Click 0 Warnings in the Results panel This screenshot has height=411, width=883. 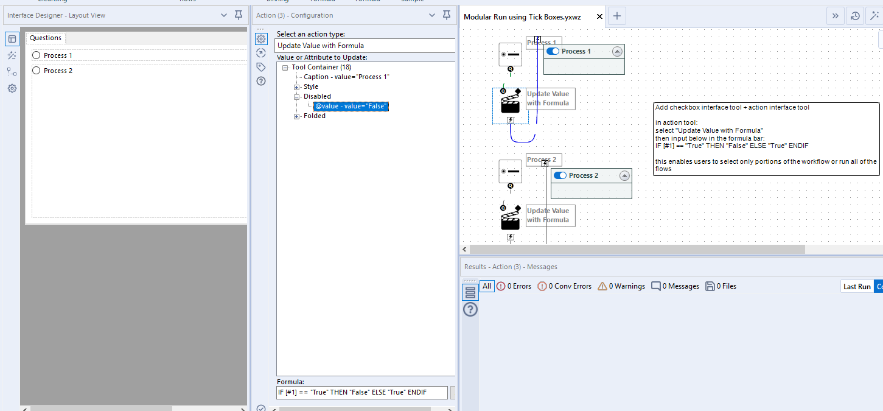[x=621, y=286]
